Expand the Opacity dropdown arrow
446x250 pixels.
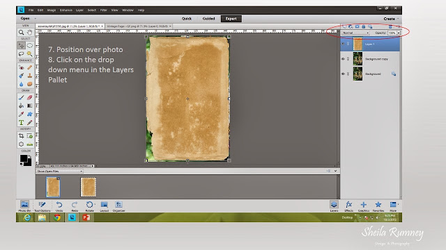399,33
